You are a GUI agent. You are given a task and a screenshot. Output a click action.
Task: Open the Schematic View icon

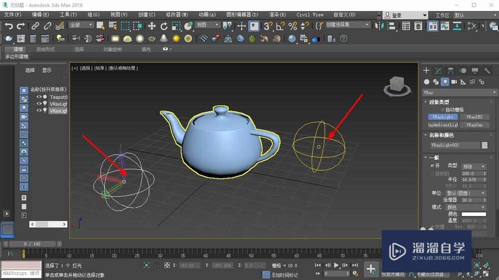click(x=457, y=26)
